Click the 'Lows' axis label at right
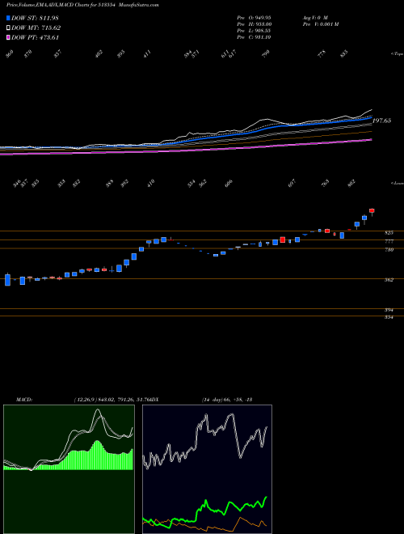The width and height of the screenshot is (404, 534). pos(397,184)
